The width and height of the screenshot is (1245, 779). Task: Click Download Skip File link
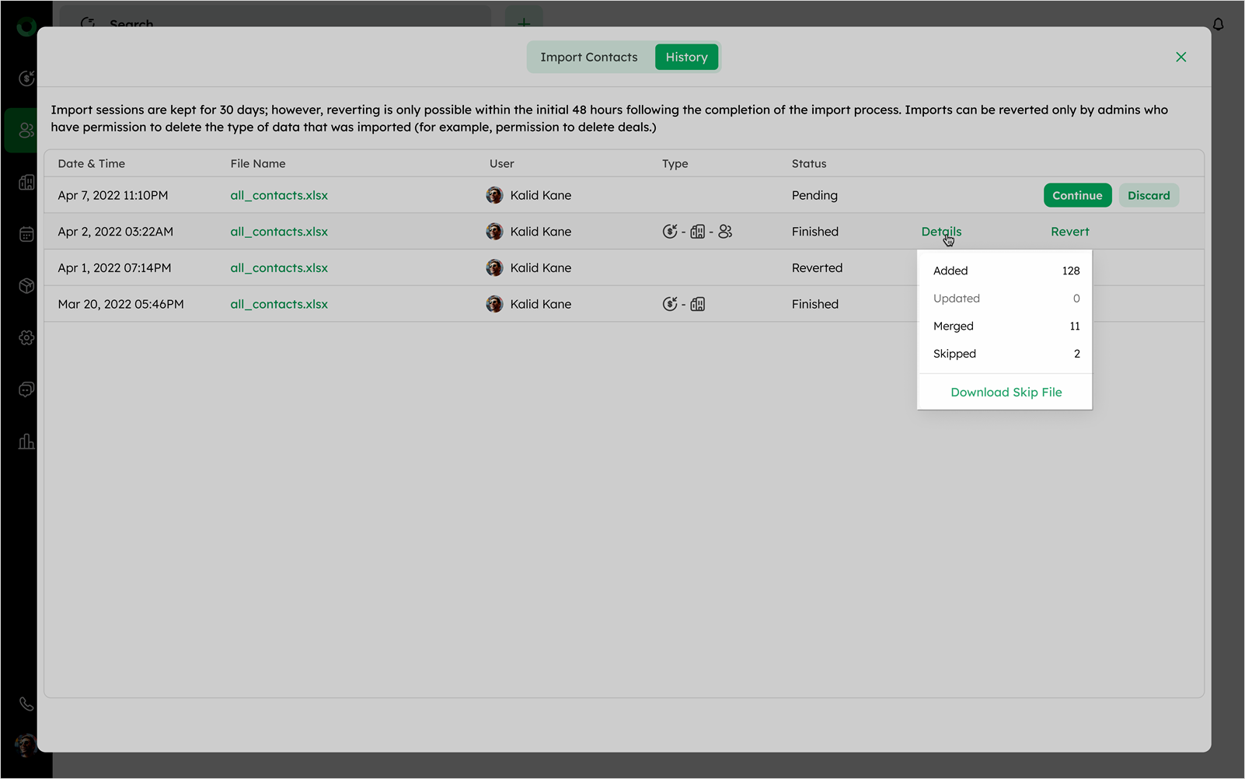[1006, 393]
